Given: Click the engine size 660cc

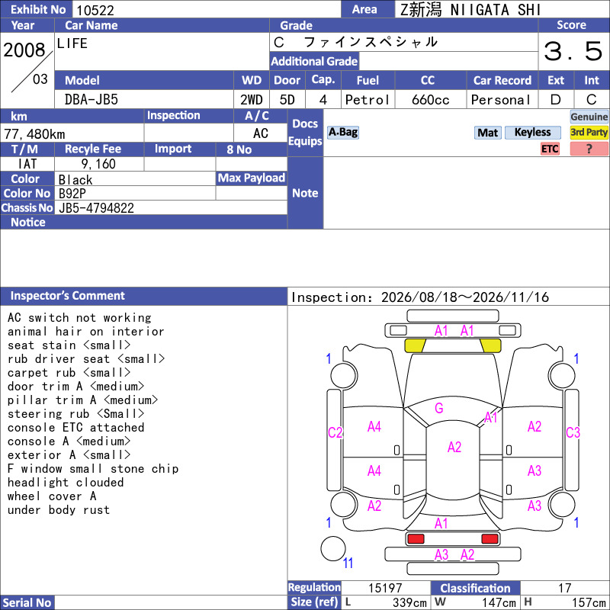Looking at the screenshot, I should pyautogui.click(x=430, y=100).
